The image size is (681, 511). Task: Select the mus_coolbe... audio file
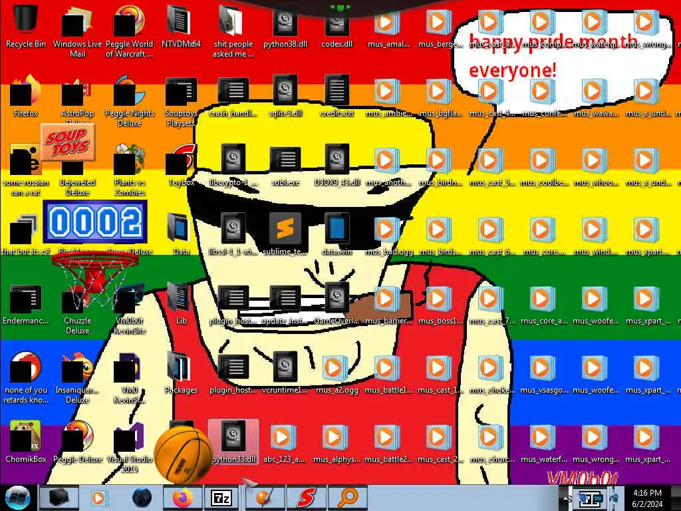[544, 165]
